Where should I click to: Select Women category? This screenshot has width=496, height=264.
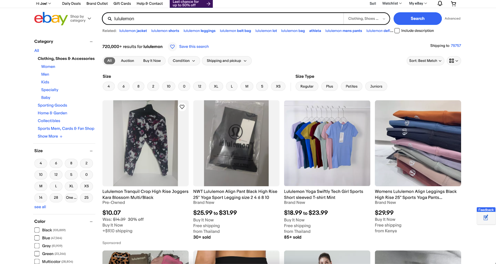click(48, 67)
